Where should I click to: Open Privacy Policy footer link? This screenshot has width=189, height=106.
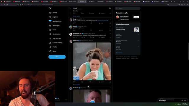[127, 57]
